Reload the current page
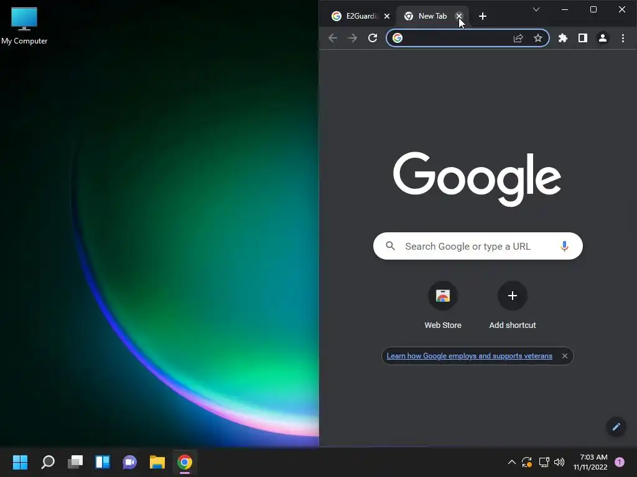The height and width of the screenshot is (477, 637). point(373,38)
